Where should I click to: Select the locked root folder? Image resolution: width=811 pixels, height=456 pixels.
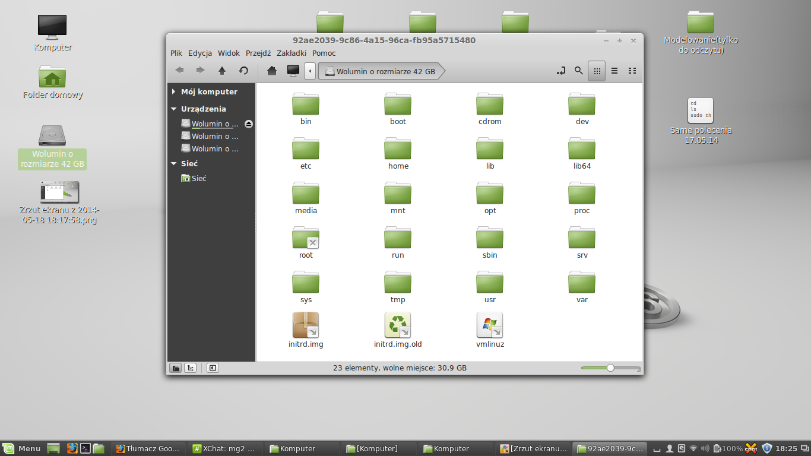pos(306,242)
